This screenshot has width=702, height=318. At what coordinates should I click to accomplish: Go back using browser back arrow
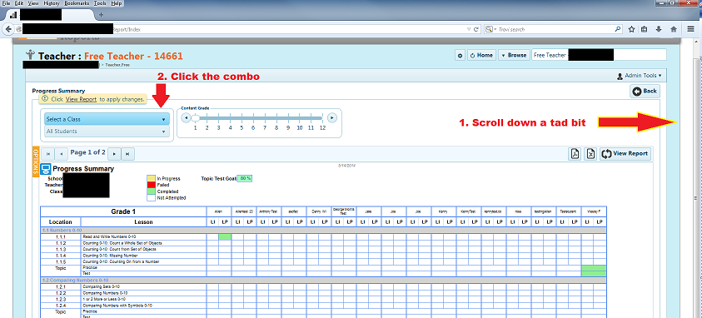click(x=8, y=29)
